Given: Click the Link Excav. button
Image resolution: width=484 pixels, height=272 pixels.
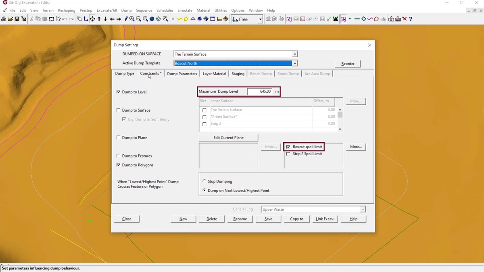Looking at the screenshot, I should click(325, 219).
